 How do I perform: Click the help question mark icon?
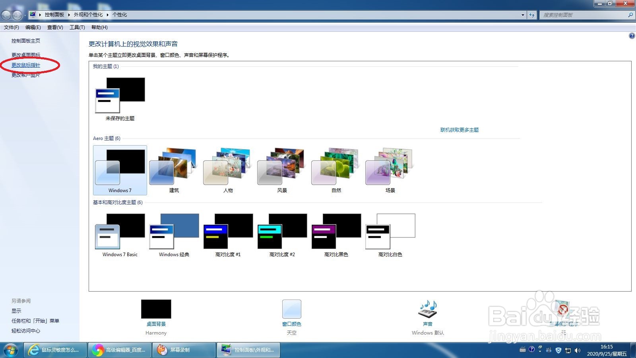pos(632,36)
